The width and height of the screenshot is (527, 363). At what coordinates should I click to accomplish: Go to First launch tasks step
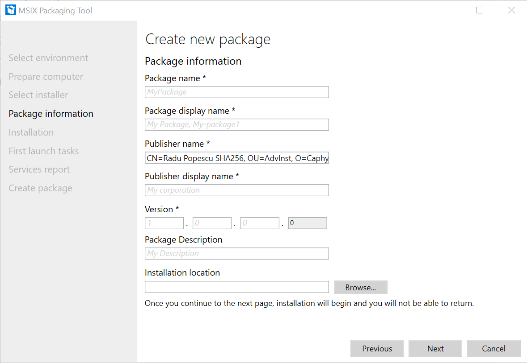coord(44,151)
